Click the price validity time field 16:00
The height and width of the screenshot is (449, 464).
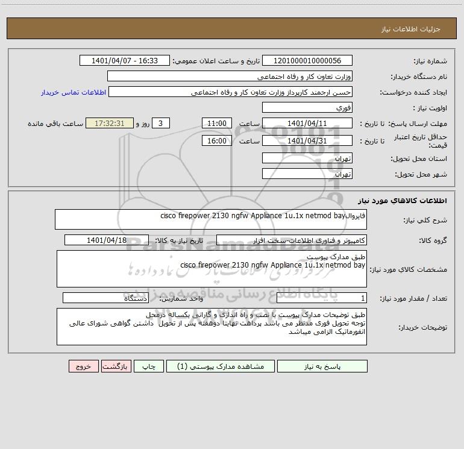tap(216, 140)
